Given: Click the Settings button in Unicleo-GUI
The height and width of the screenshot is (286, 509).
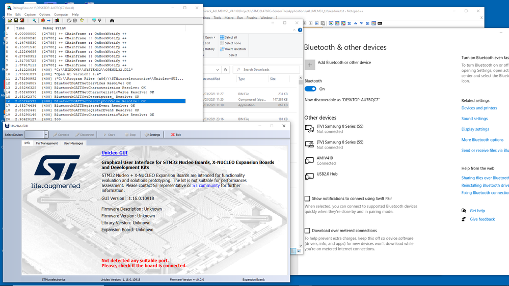Looking at the screenshot, I should (152, 134).
